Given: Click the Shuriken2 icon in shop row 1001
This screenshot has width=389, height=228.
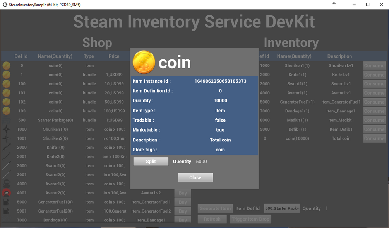Looking at the screenshot, I should tap(7, 138).
